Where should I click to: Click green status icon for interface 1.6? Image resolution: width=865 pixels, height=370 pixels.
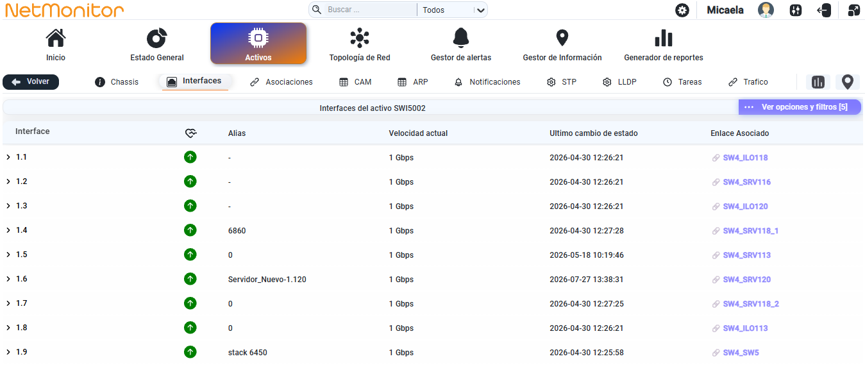pyautogui.click(x=190, y=279)
